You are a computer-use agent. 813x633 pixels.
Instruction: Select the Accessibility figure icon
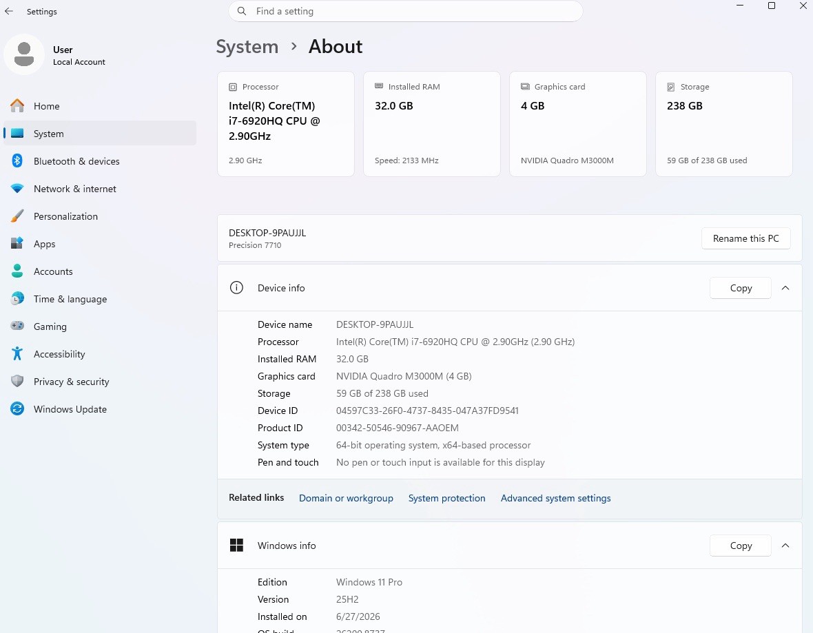pyautogui.click(x=17, y=353)
